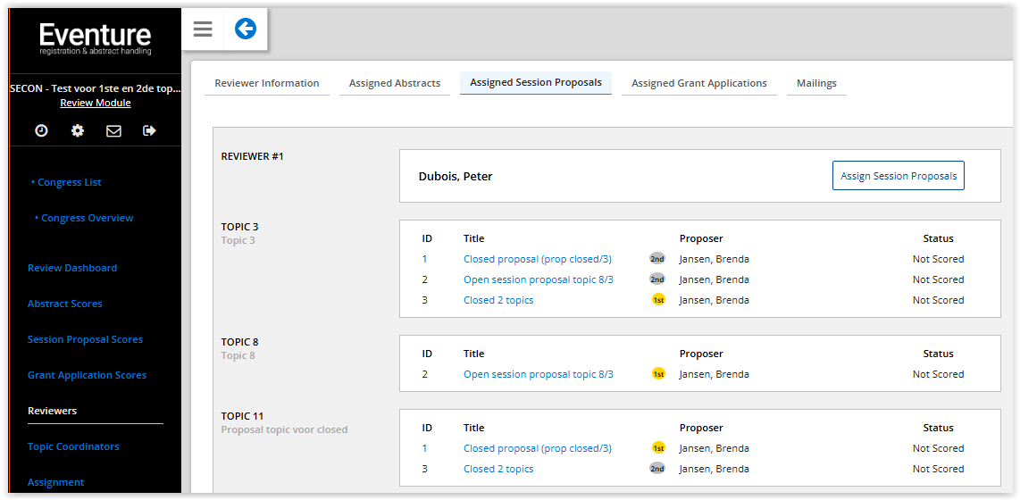
Task: Click the envelope mail icon
Action: tap(113, 130)
